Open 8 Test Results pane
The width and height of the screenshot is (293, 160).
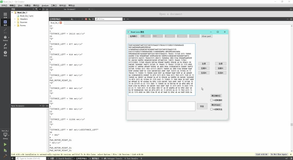(x=131, y=159)
